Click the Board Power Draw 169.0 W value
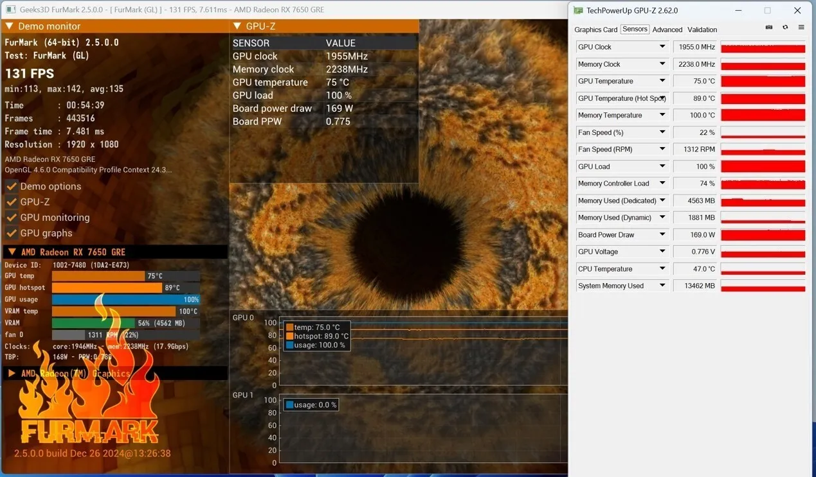The image size is (816, 477). [695, 235]
